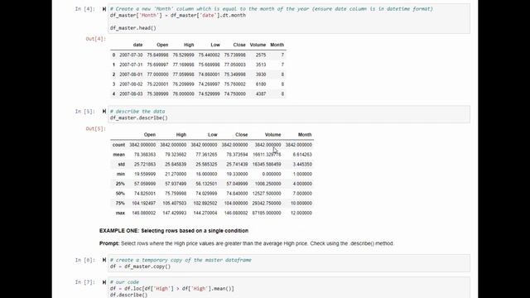Click the date cell 2007-07-30
Screen dimensions: 530x298
[x=131, y=55]
